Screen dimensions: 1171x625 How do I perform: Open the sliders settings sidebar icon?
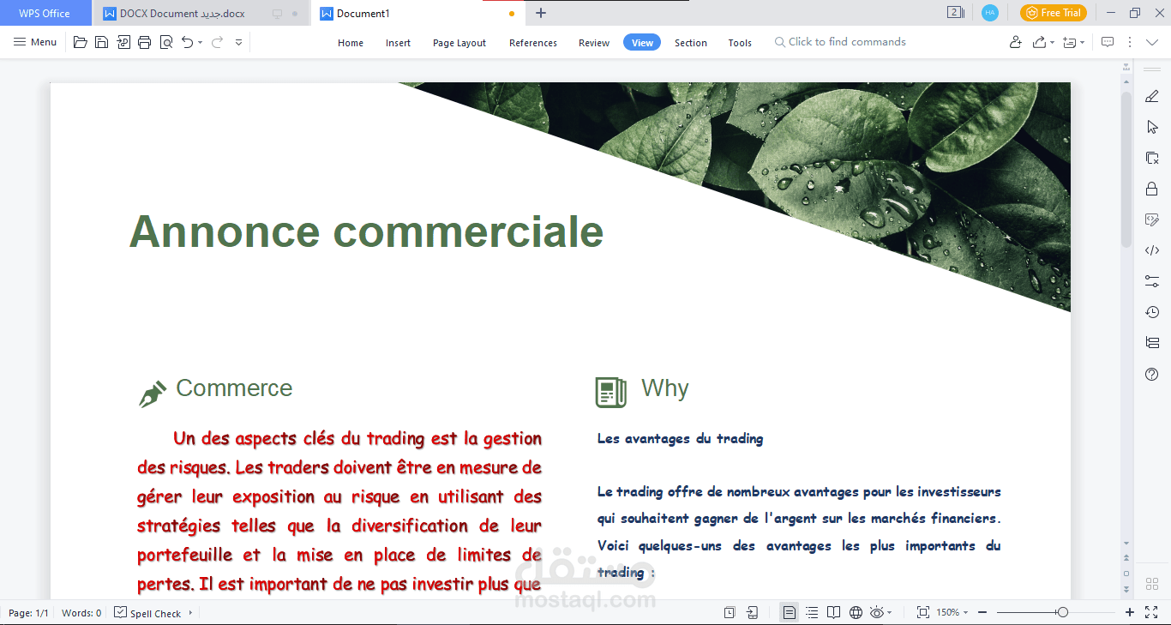tap(1152, 281)
